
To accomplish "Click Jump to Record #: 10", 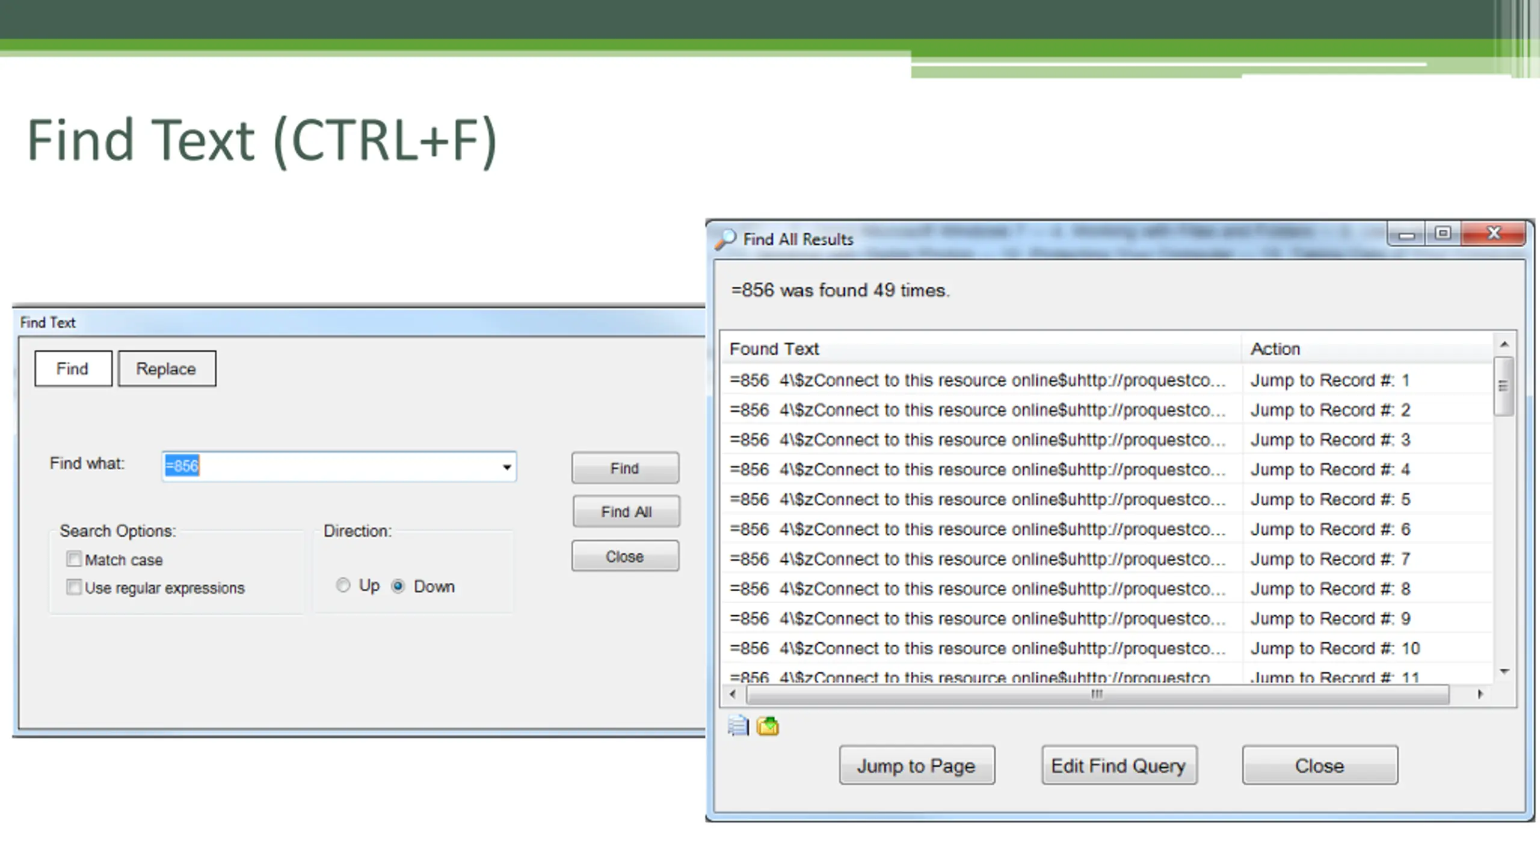I will (x=1335, y=648).
